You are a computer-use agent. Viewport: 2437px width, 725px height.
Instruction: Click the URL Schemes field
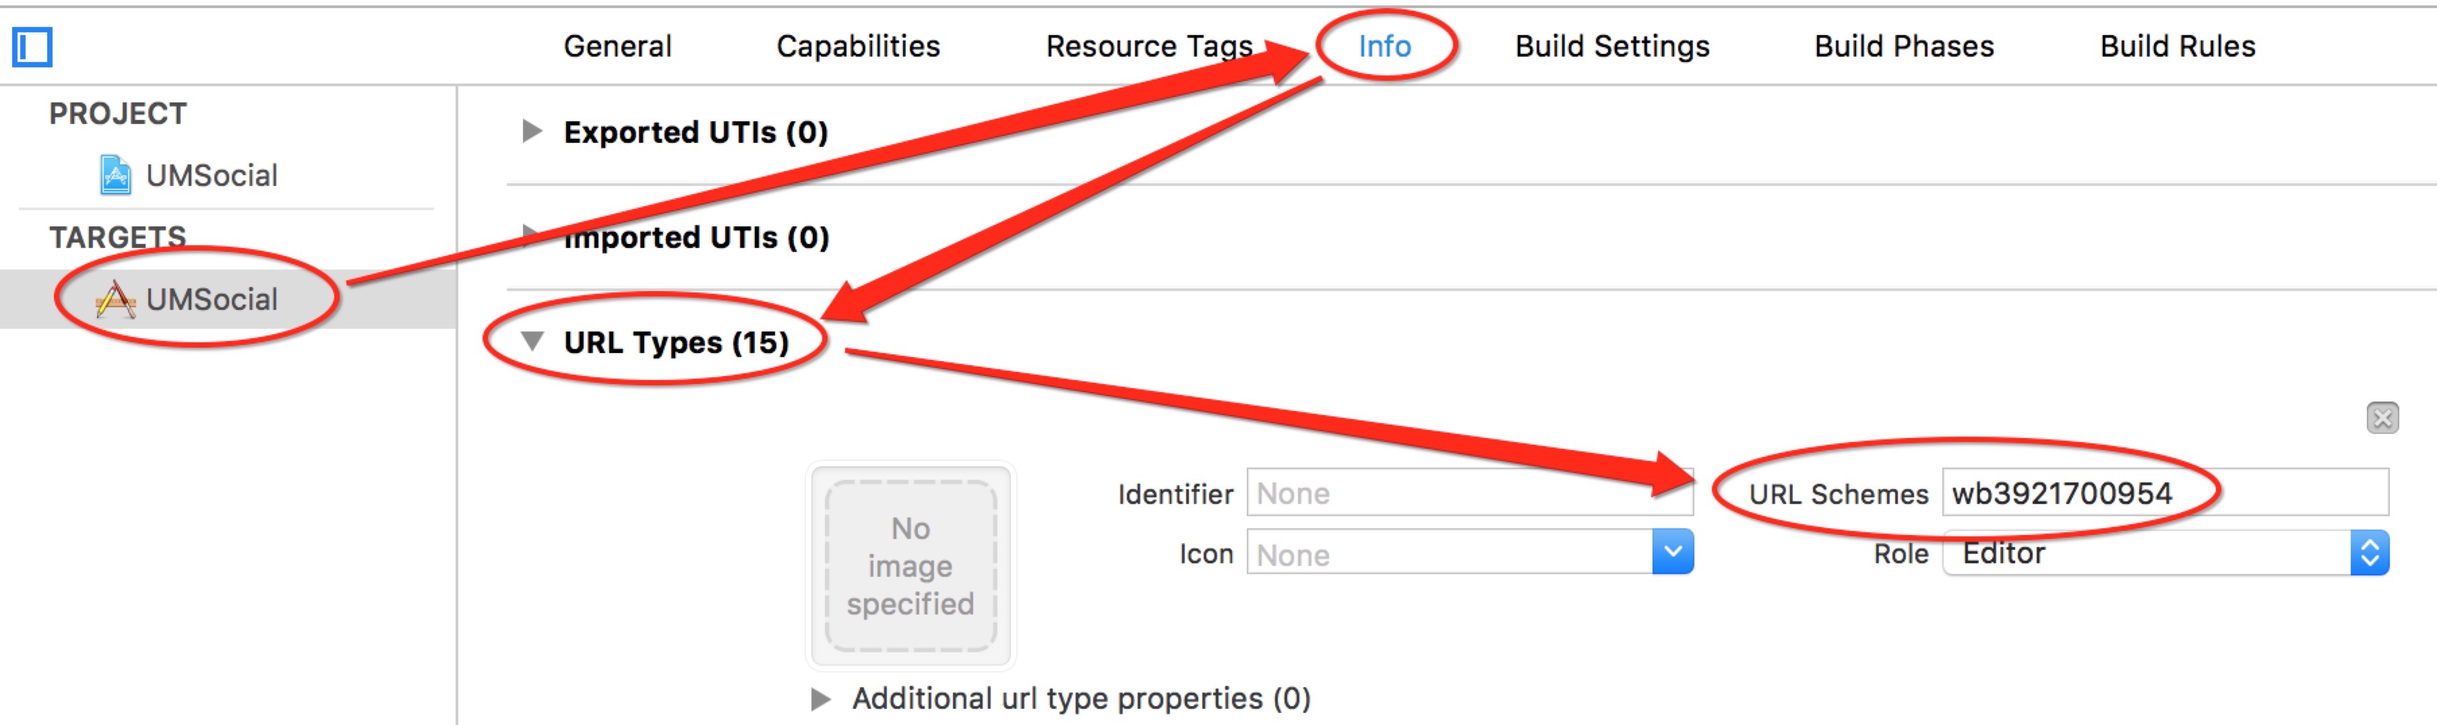(x=2165, y=493)
